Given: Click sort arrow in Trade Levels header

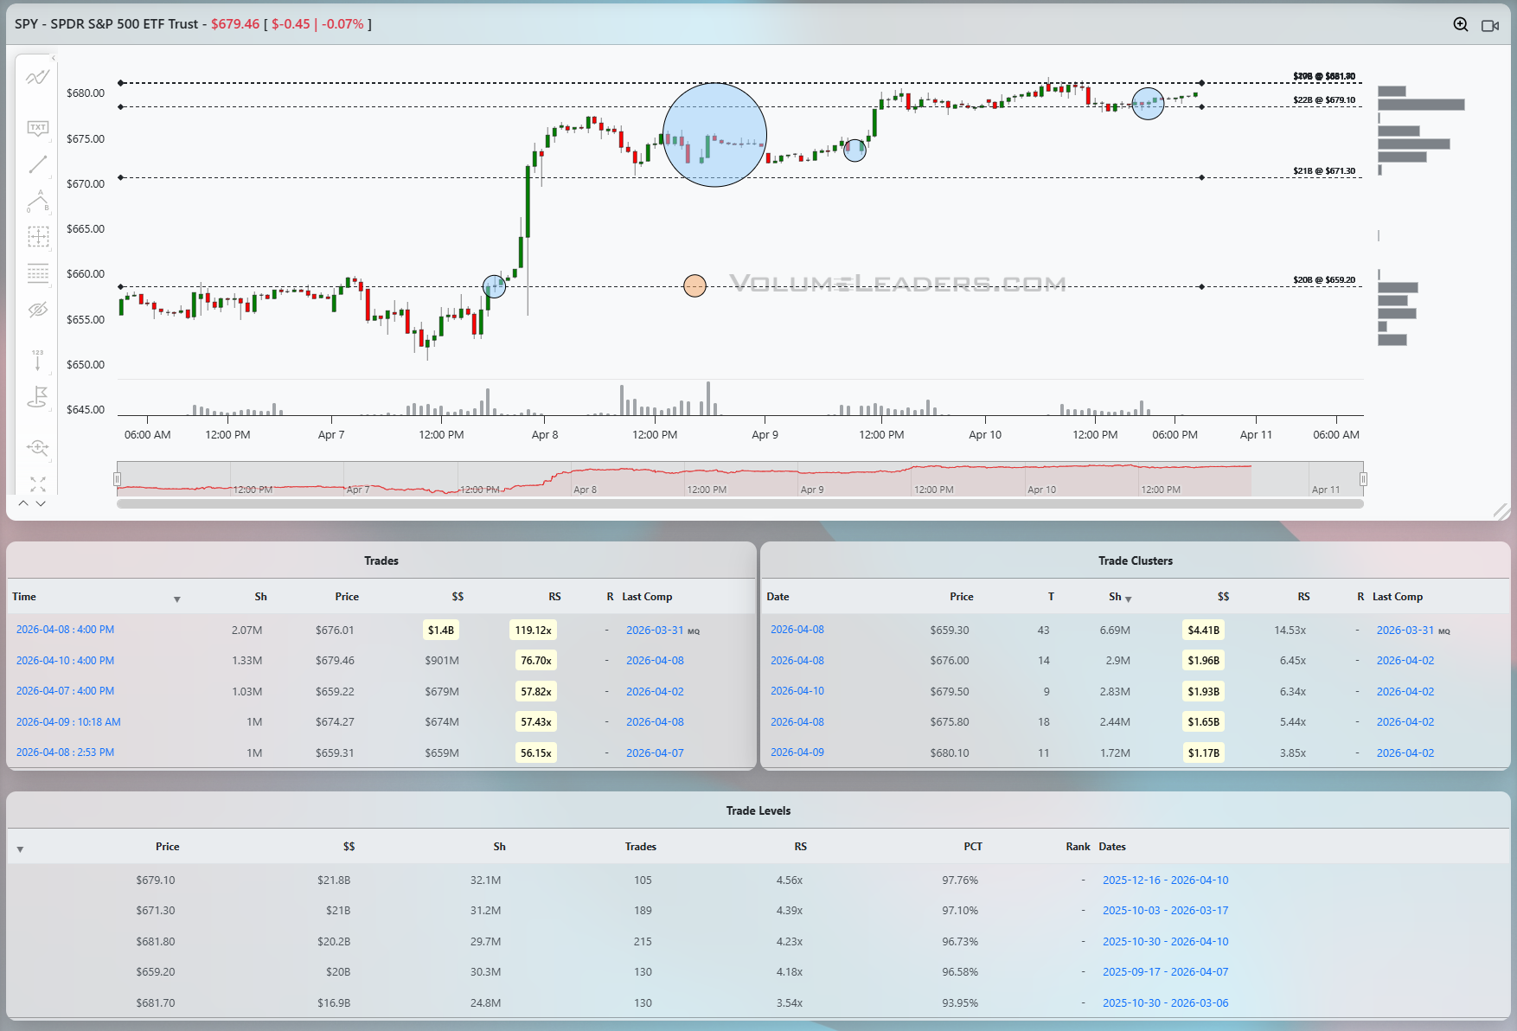Looking at the screenshot, I should pyautogui.click(x=20, y=849).
